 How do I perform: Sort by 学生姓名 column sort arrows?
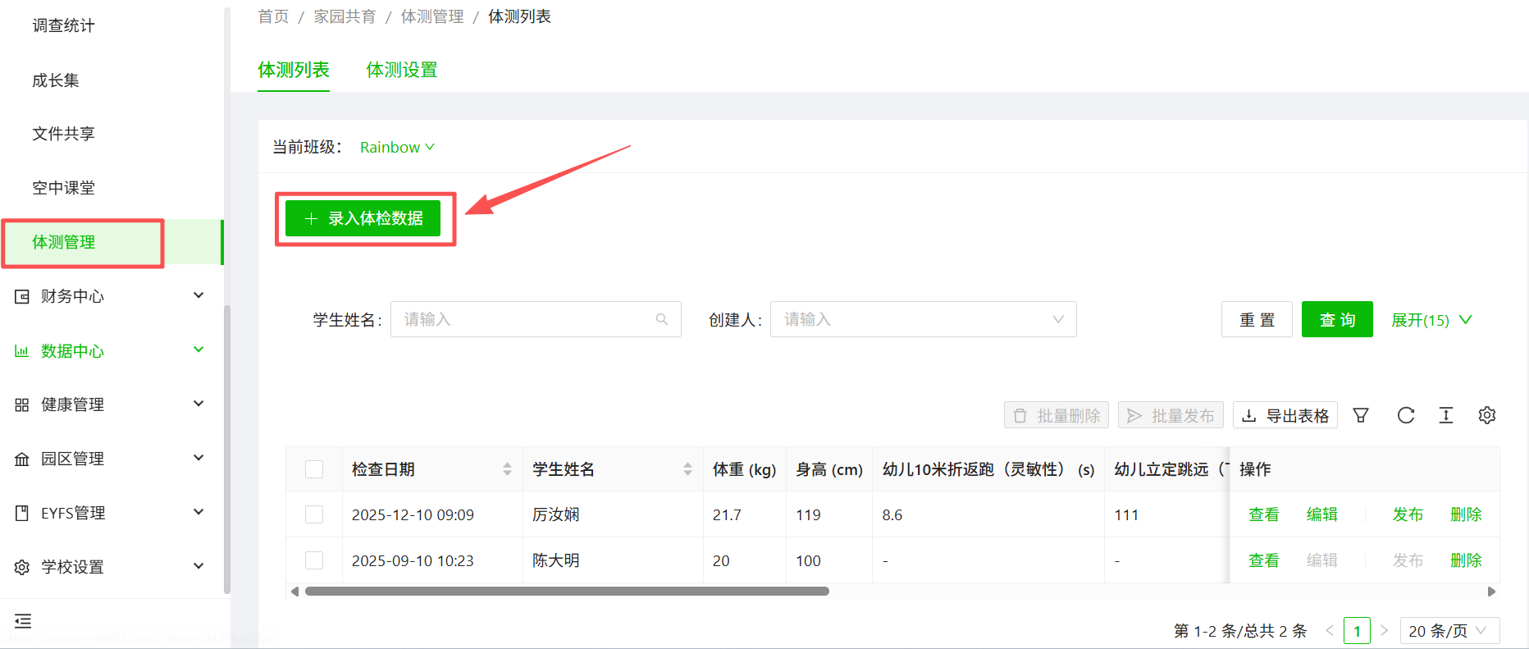687,469
